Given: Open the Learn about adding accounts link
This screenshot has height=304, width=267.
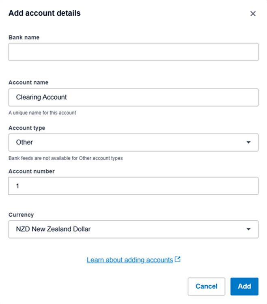Looking at the screenshot, I should tap(130, 260).
